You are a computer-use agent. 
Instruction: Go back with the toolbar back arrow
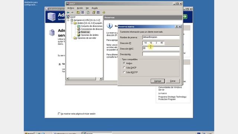(68, 12)
